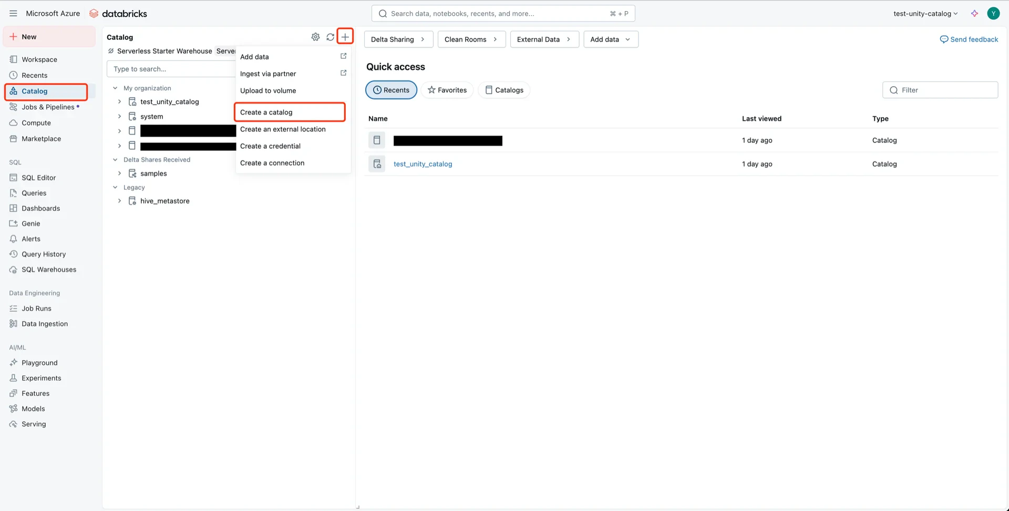Collapse the Legacy section

(x=115, y=187)
